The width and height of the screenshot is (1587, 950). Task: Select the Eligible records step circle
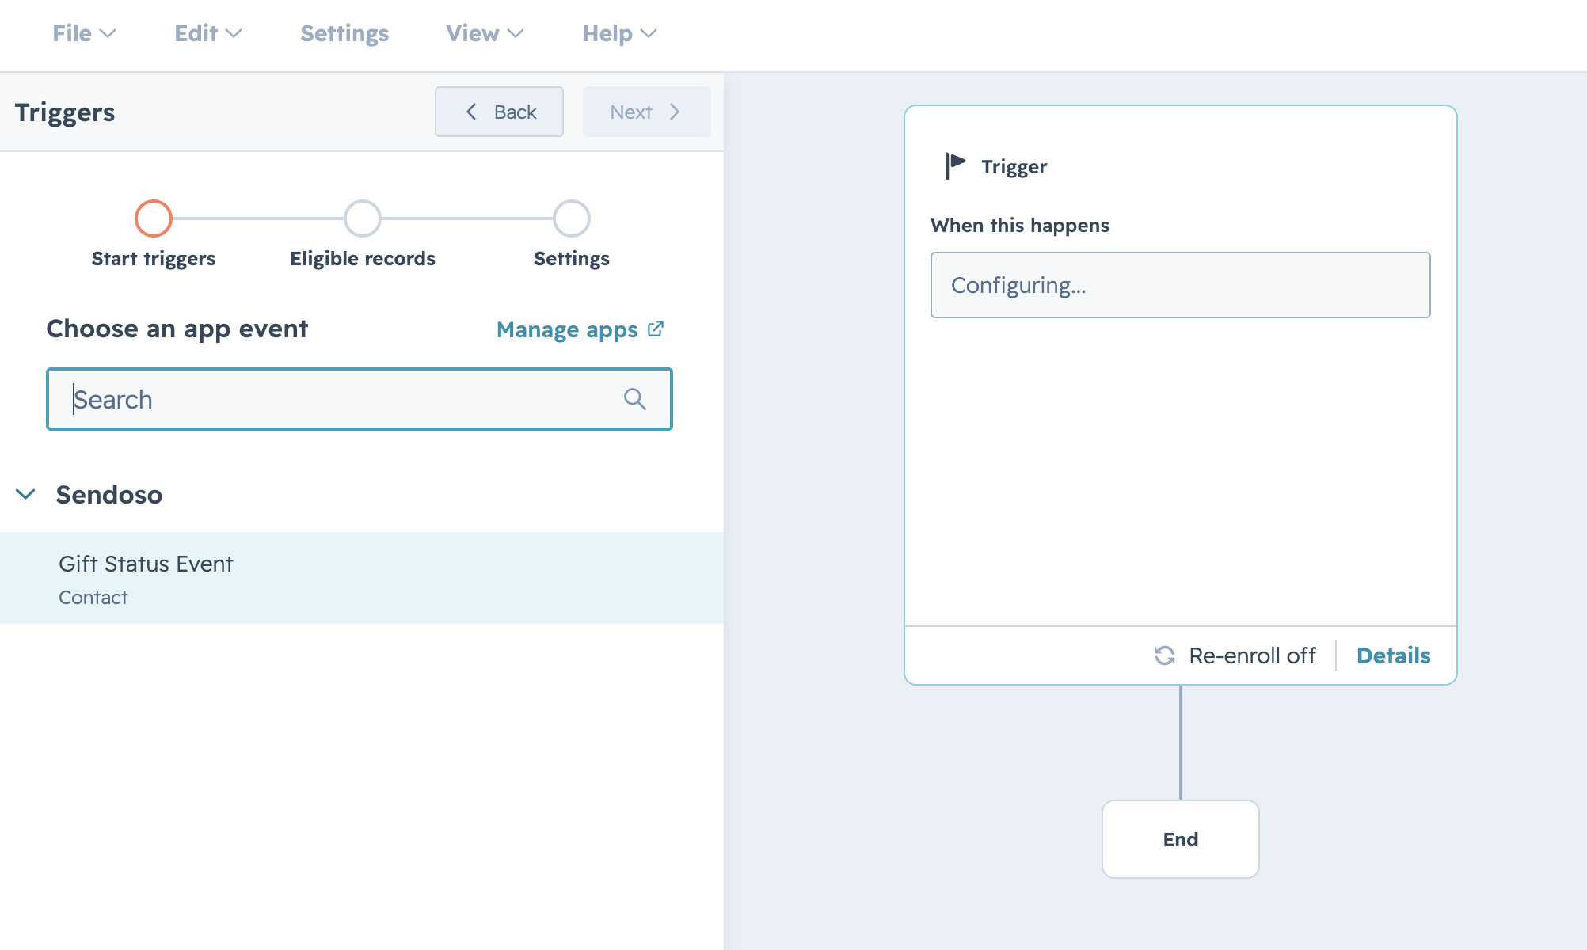coord(363,218)
